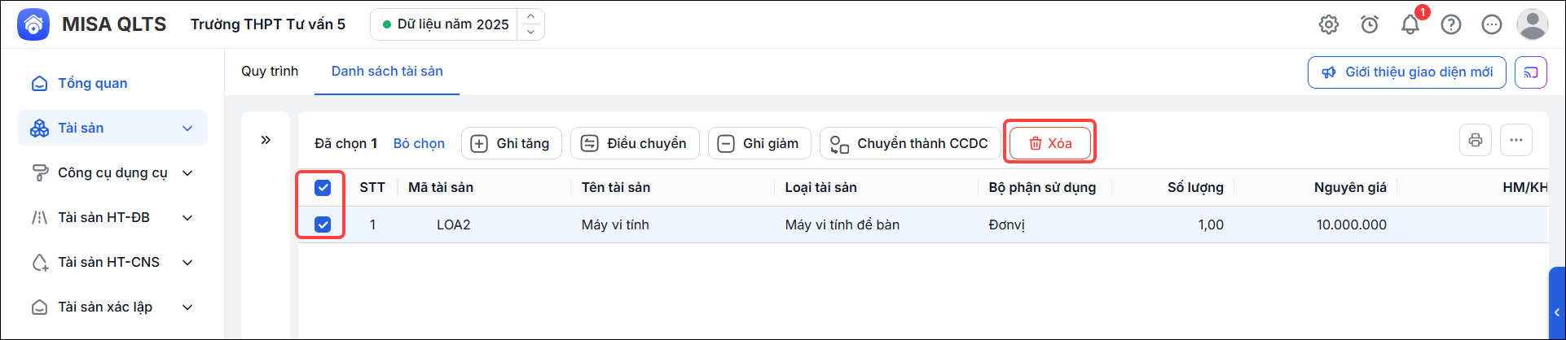Click the cast screen icon button
Viewport: 1566px width, 340px height.
click(x=1531, y=72)
